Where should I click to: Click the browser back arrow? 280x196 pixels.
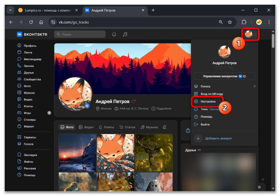[11, 22]
